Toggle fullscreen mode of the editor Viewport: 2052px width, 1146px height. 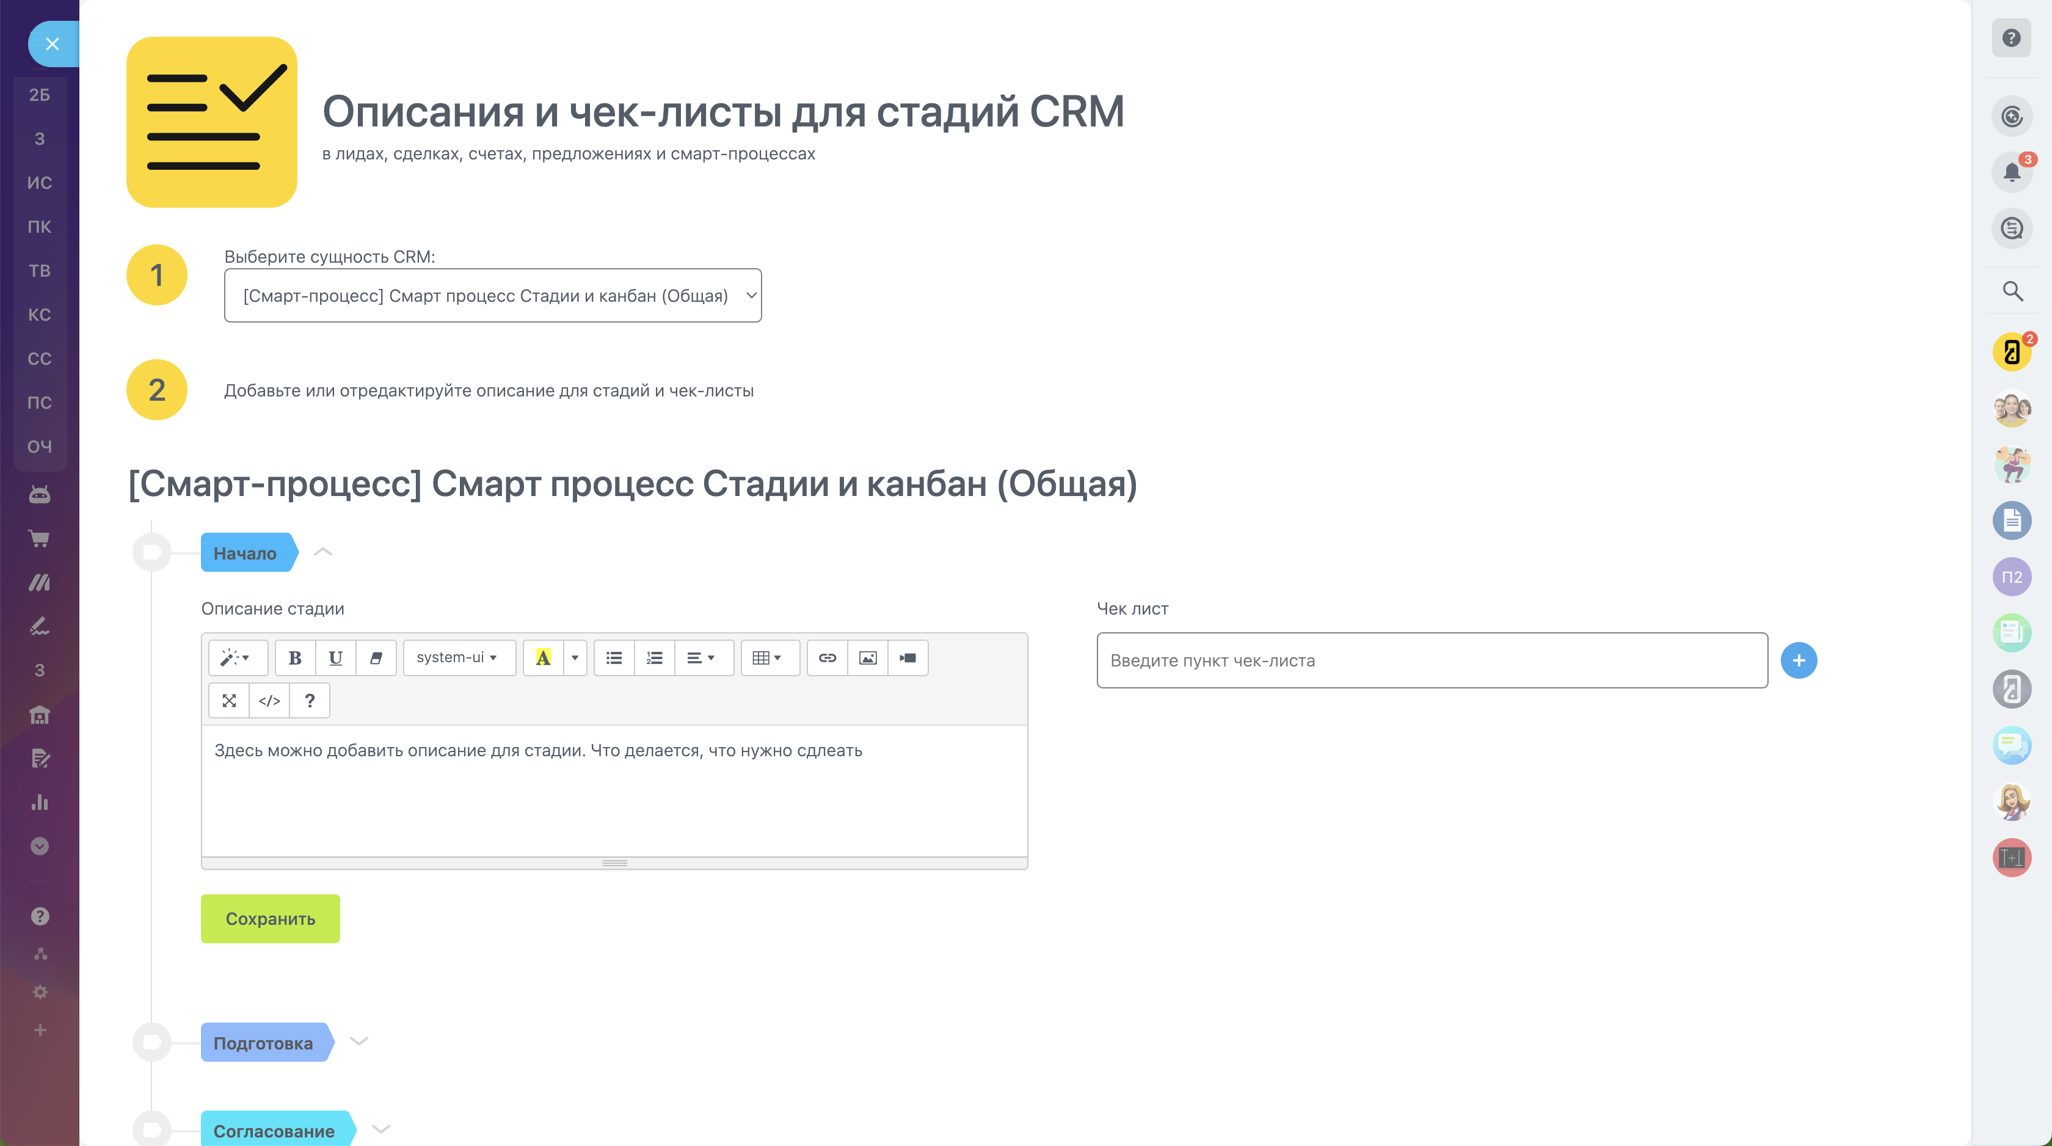coord(230,701)
